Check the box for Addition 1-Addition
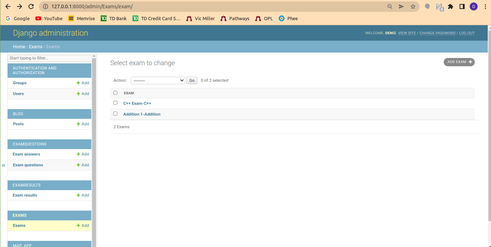This screenshot has height=247, width=491. (116, 113)
